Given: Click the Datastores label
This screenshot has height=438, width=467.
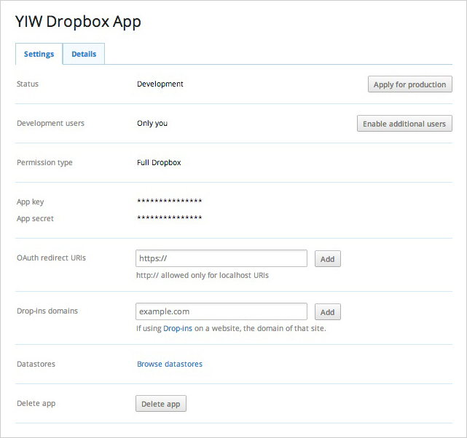Looking at the screenshot, I should pos(36,364).
